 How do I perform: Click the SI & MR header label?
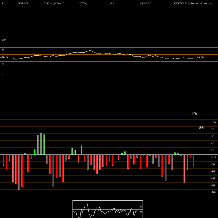click(x=23, y=3)
